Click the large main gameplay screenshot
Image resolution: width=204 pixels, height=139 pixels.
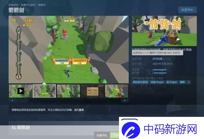pos(69,49)
